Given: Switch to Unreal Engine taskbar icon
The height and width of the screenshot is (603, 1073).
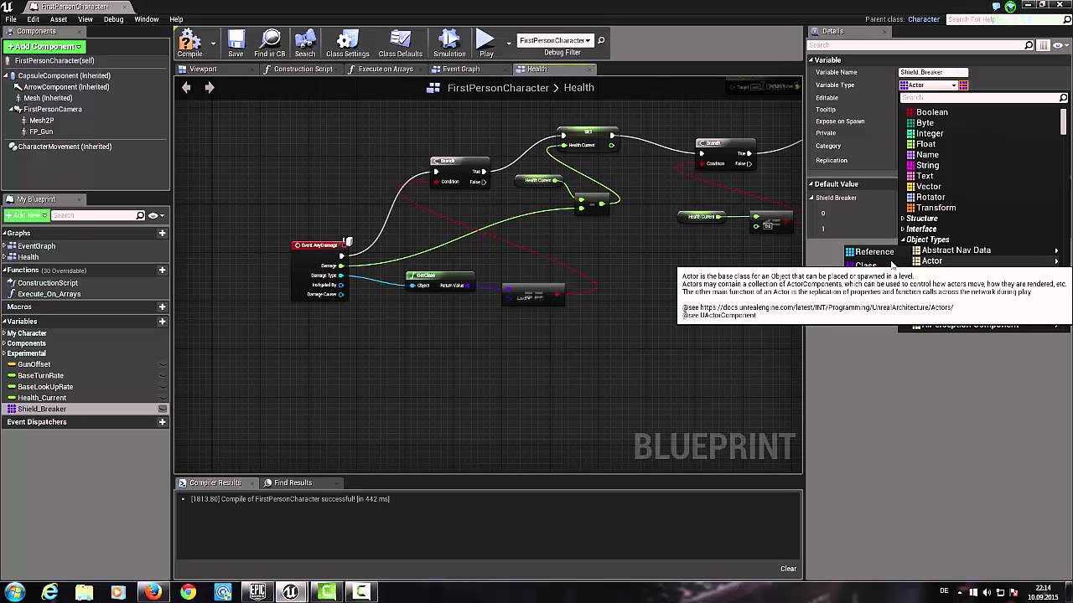Looking at the screenshot, I should tap(290, 592).
